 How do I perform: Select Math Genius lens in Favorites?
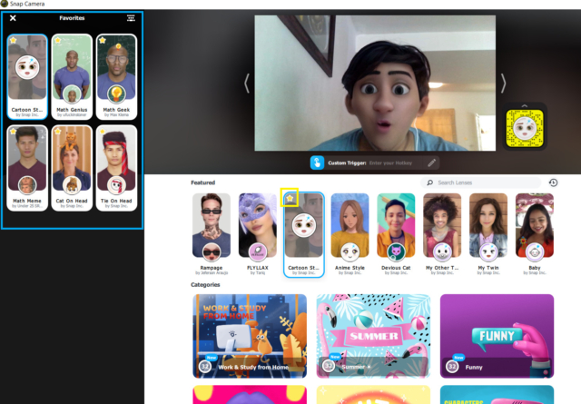click(72, 77)
